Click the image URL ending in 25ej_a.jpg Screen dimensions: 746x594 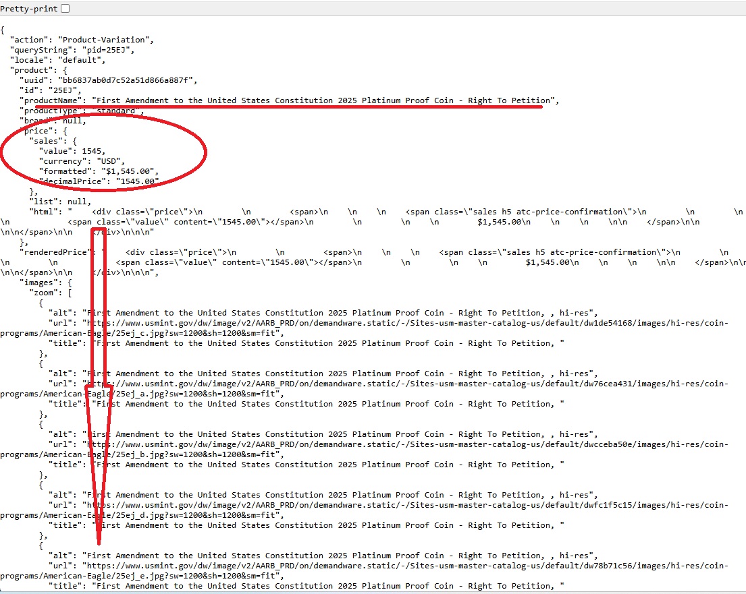pos(405,384)
